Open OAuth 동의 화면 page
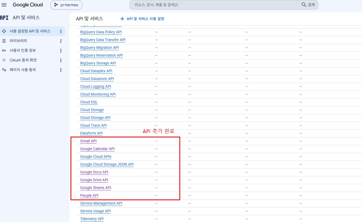The height and width of the screenshot is (222, 362). click(23, 60)
